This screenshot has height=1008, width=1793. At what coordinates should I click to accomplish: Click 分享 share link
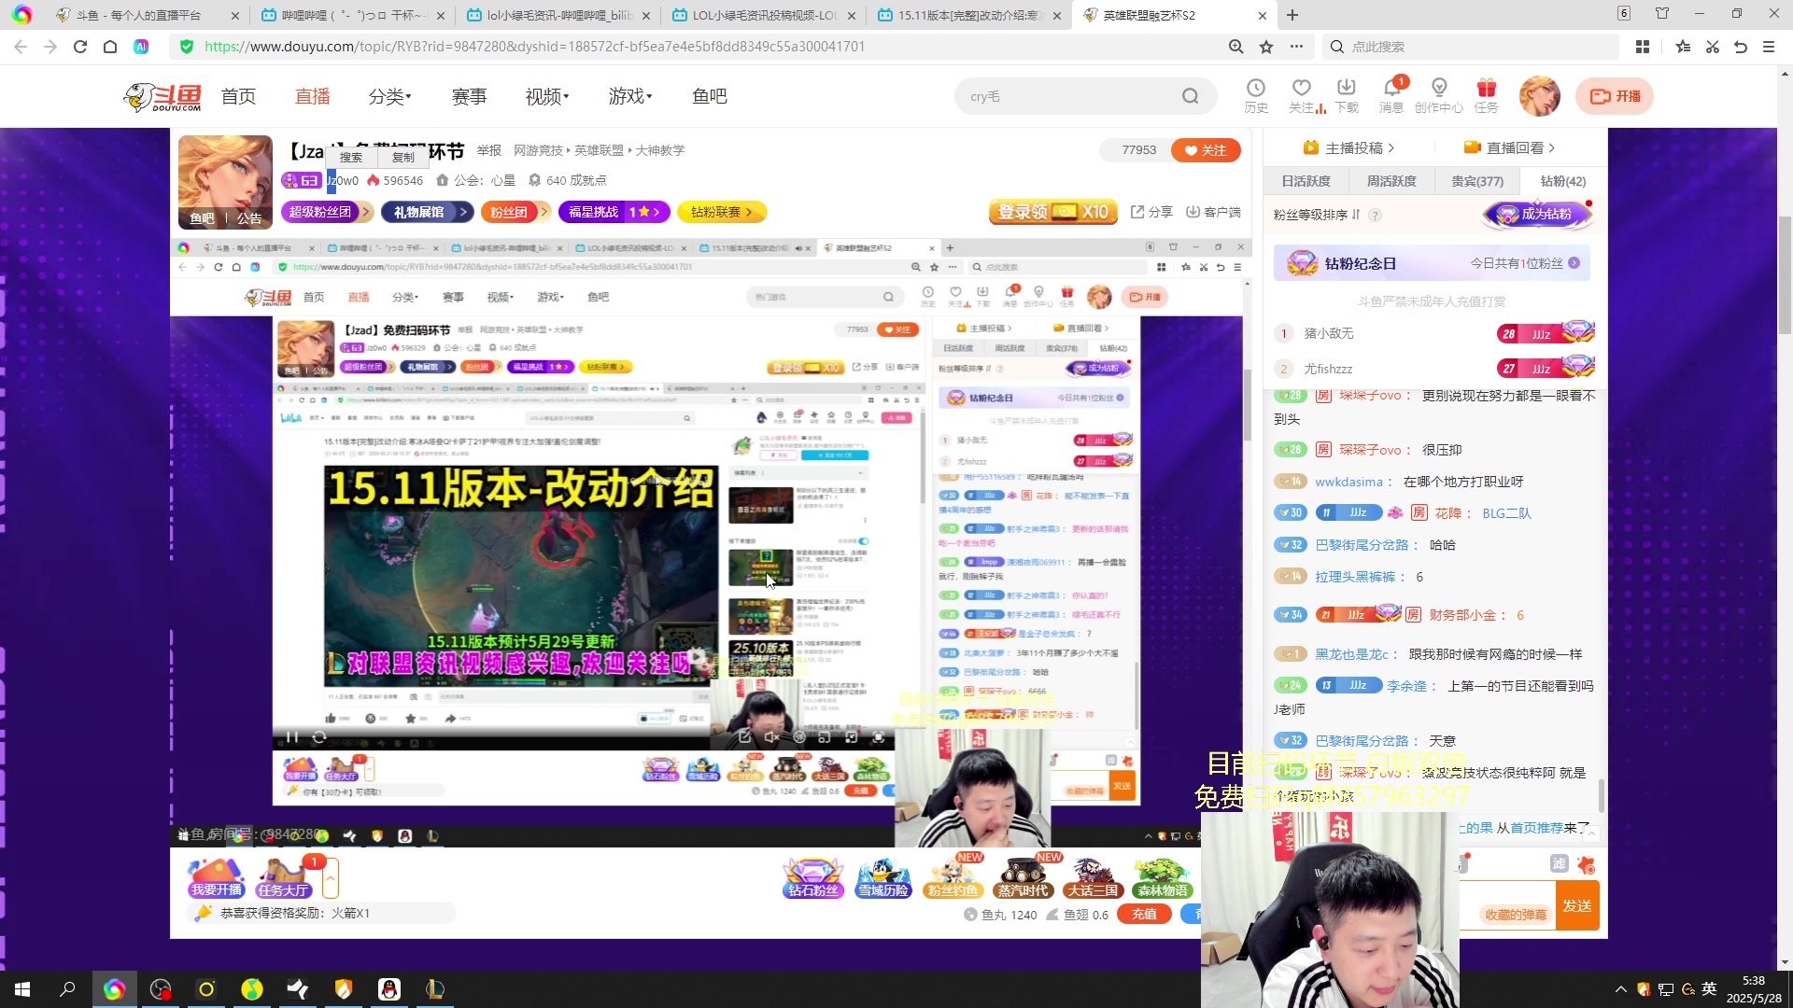point(1151,212)
